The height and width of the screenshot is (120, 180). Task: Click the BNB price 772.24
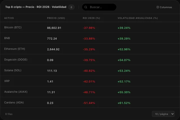point(52,39)
